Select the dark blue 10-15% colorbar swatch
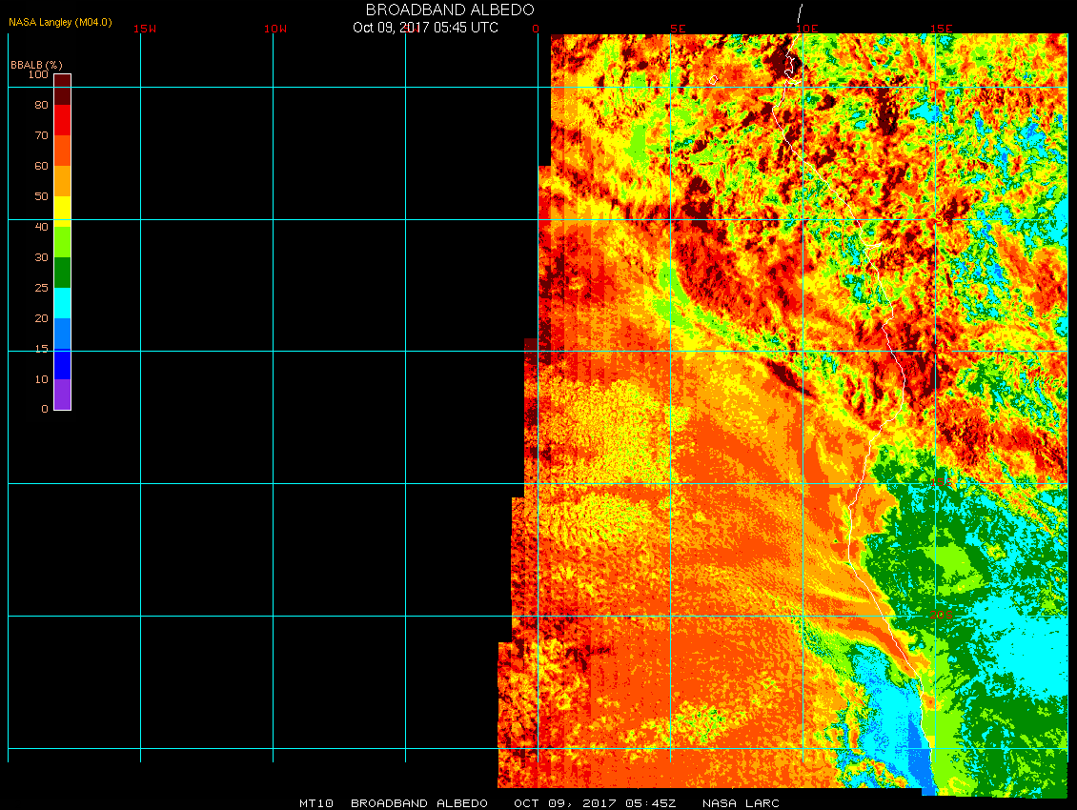Viewport: 1077px width, 810px height. pyautogui.click(x=62, y=364)
